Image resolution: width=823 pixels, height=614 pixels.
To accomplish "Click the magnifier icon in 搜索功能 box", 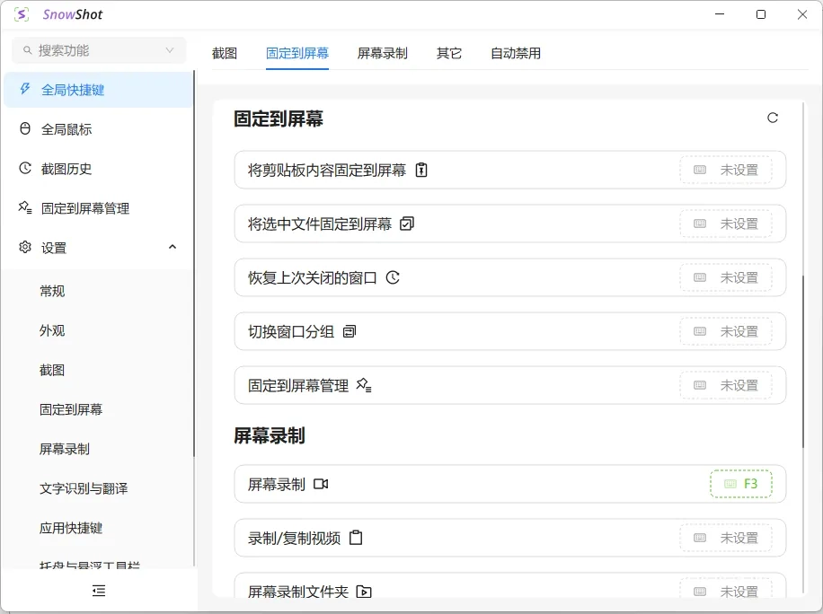I will click(27, 50).
